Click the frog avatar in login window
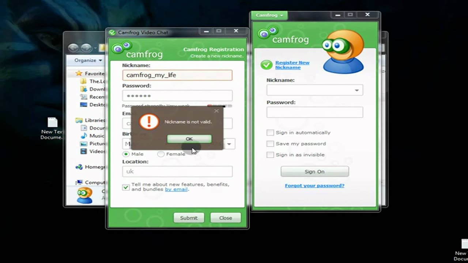 [x=343, y=52]
